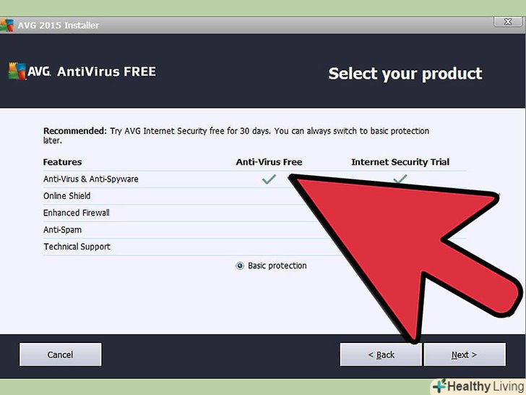The height and width of the screenshot is (395, 526).
Task: Click the Recommended trial notice text
Action: click(x=236, y=135)
